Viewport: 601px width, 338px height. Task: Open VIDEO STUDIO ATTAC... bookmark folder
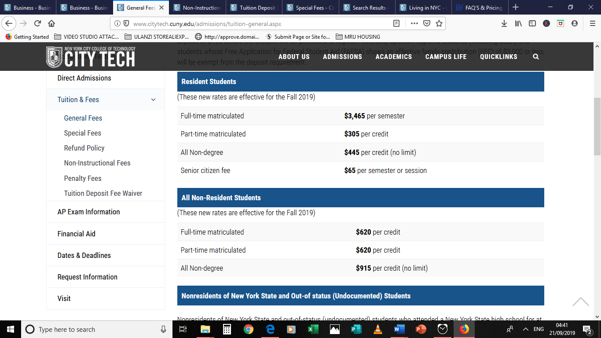[x=87, y=37]
